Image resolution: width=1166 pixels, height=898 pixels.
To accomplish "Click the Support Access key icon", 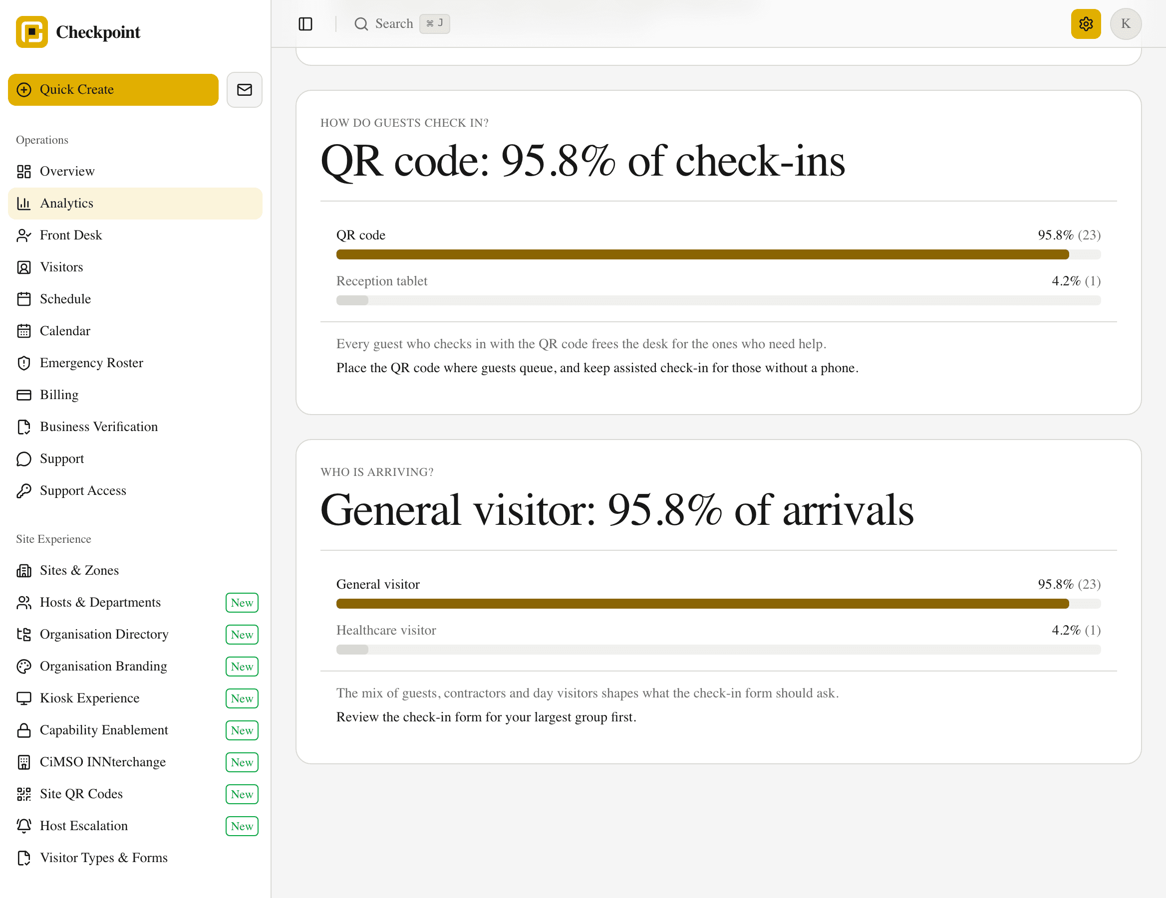I will [x=24, y=491].
